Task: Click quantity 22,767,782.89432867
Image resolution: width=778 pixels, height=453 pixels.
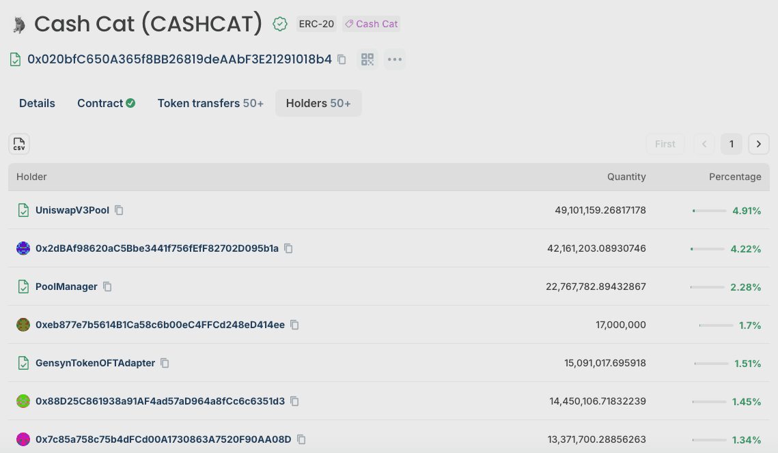Action: tap(596, 287)
